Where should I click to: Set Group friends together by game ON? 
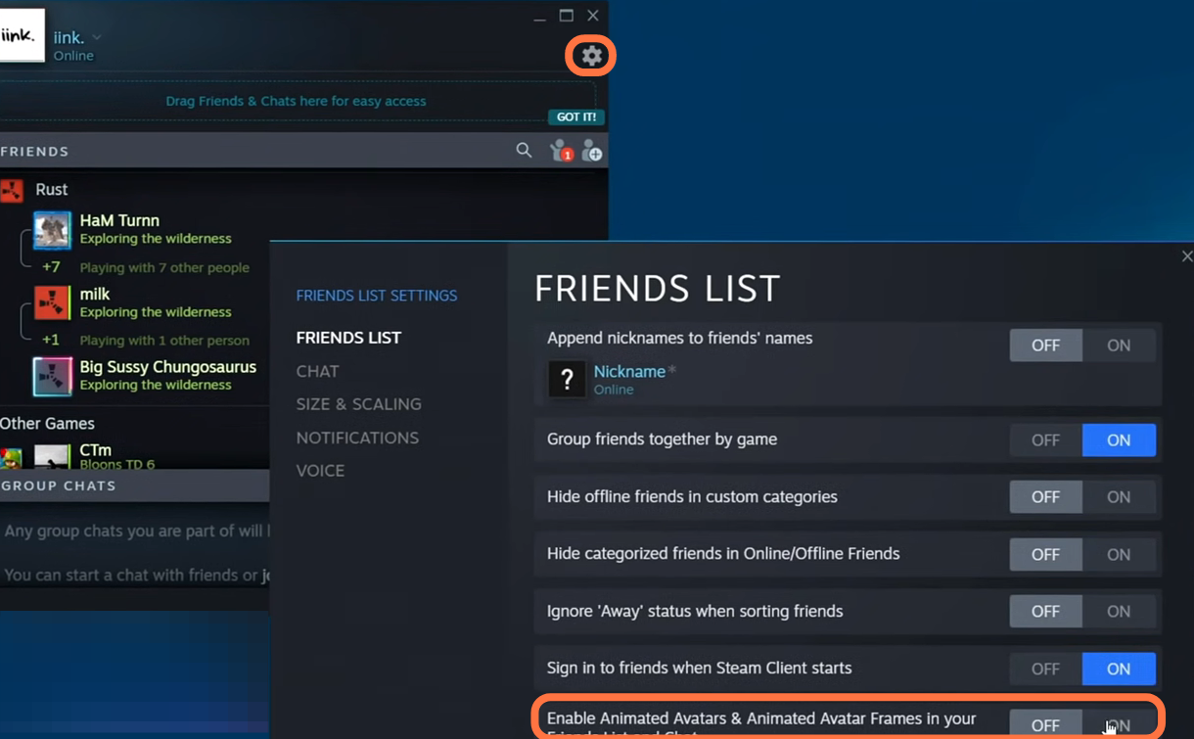1119,440
